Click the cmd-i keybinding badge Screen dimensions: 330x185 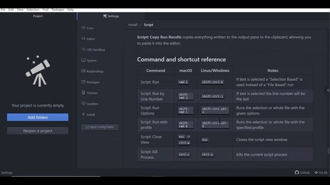tap(183, 82)
